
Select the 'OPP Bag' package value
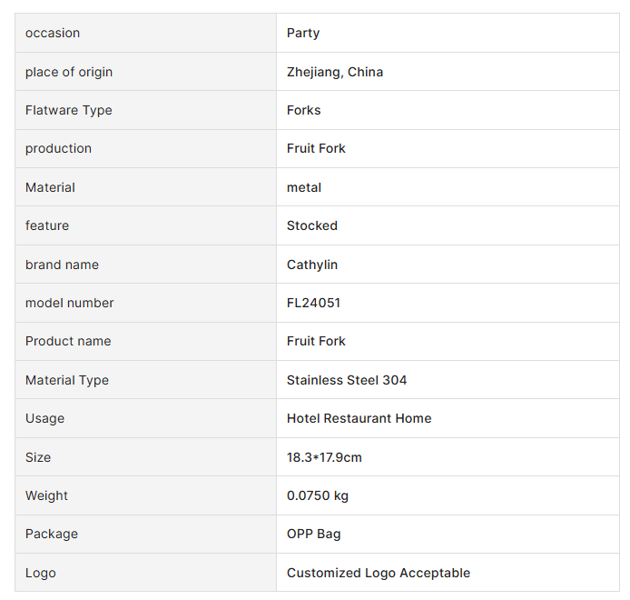tap(314, 534)
